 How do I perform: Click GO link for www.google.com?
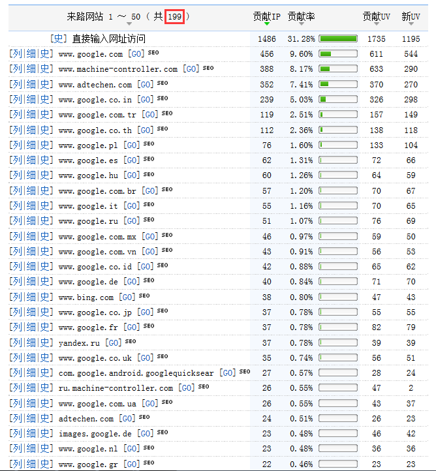(136, 54)
